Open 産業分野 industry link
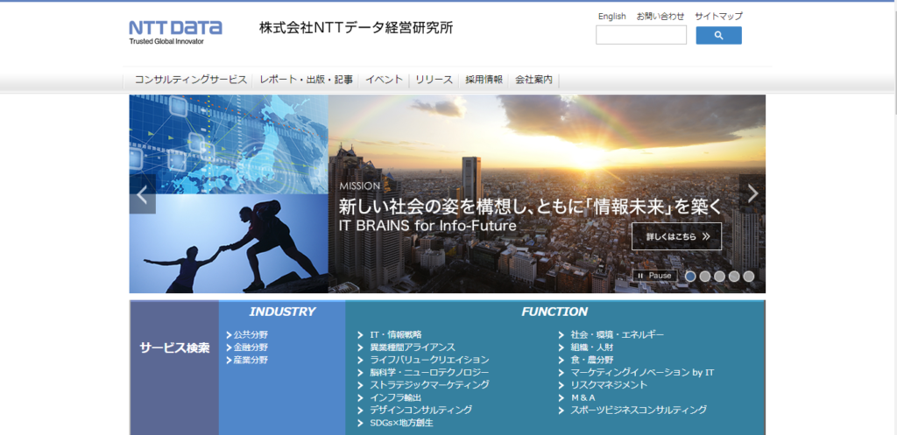897x435 pixels. 251,360
